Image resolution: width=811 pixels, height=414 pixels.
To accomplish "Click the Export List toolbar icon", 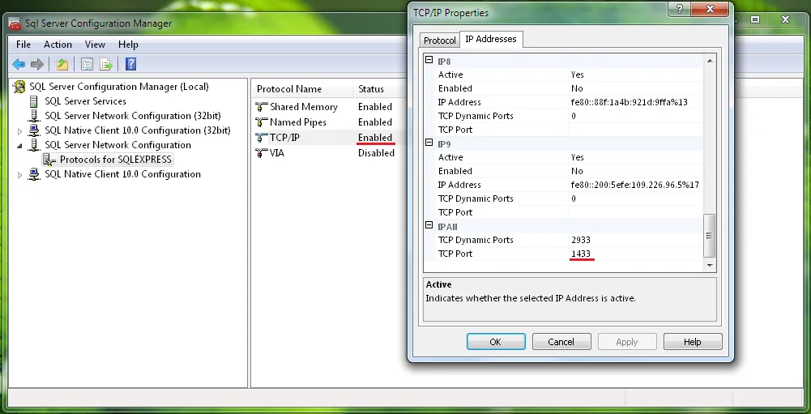I will click(106, 64).
